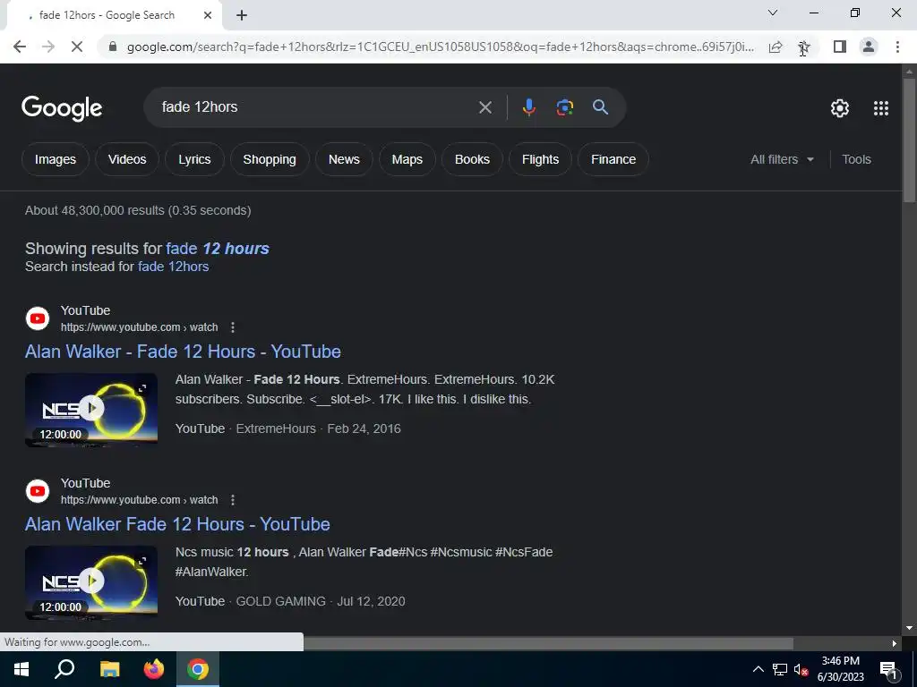Open a new tab with plus button

tap(242, 16)
